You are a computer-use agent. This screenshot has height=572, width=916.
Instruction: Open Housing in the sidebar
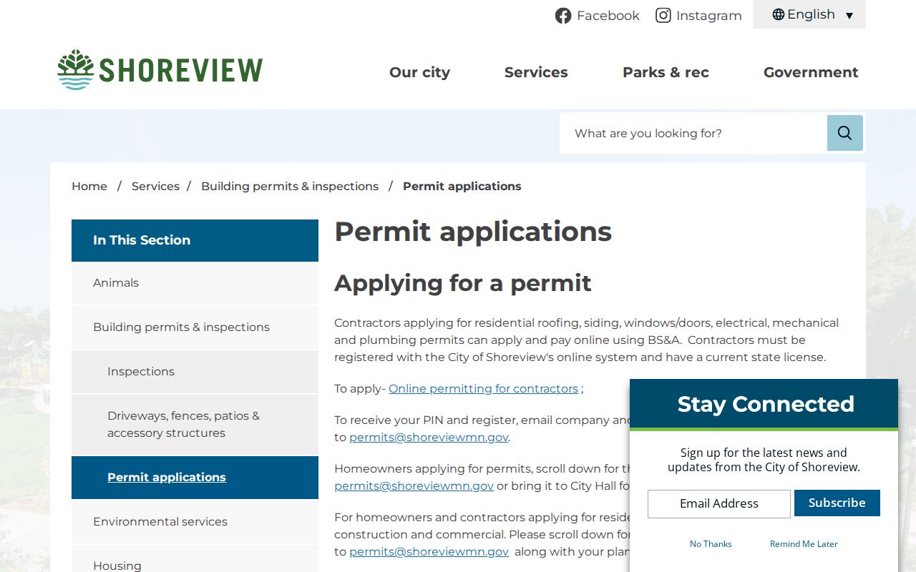click(x=195, y=559)
